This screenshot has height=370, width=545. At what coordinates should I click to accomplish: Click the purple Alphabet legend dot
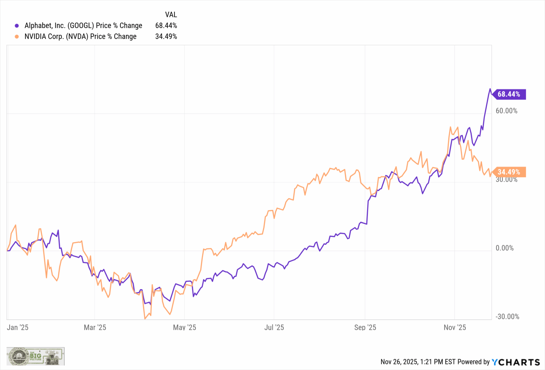17,26
